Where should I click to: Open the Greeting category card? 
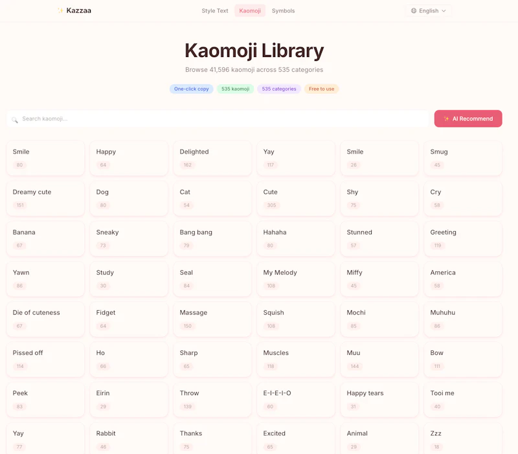[463, 238]
